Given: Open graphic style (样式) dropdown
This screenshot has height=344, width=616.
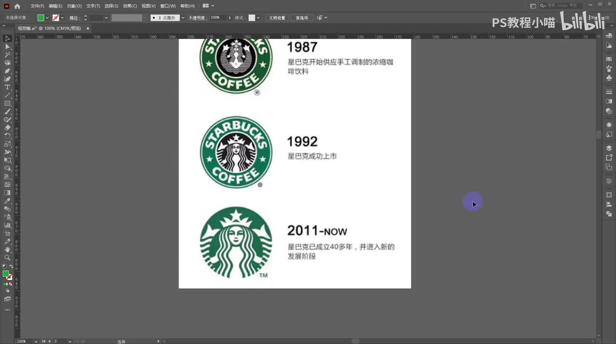Looking at the screenshot, I should point(258,18).
